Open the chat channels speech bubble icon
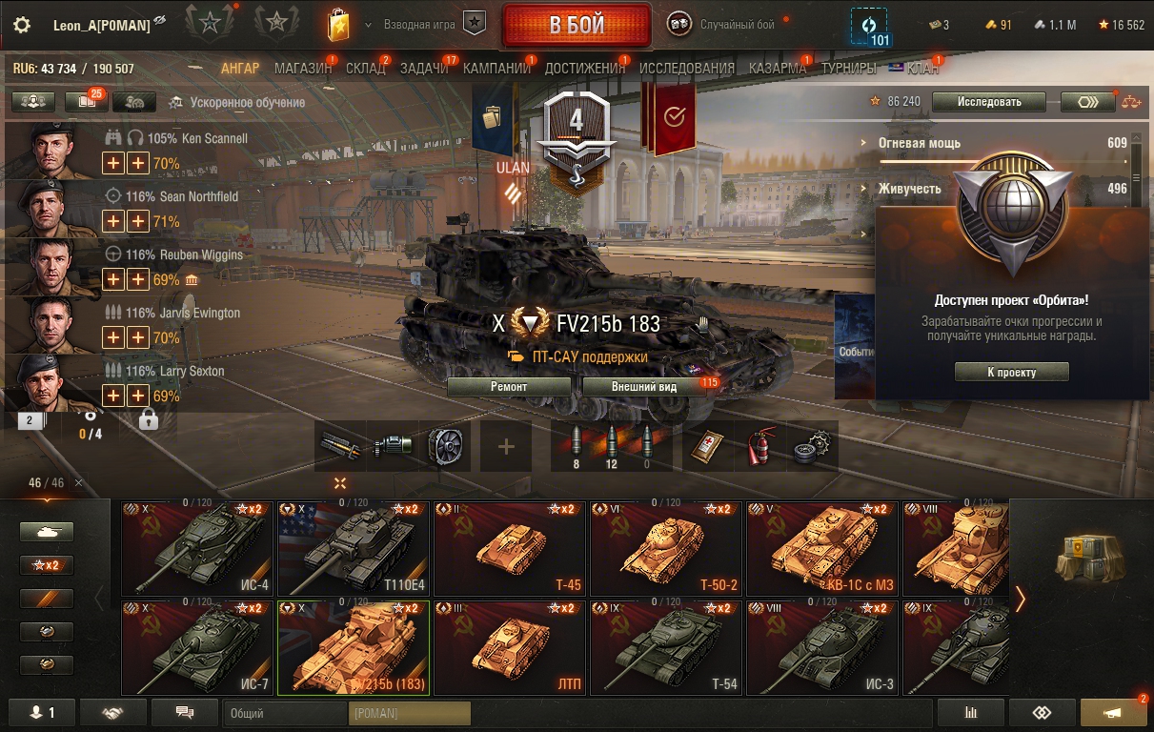This screenshot has width=1154, height=732. [185, 712]
